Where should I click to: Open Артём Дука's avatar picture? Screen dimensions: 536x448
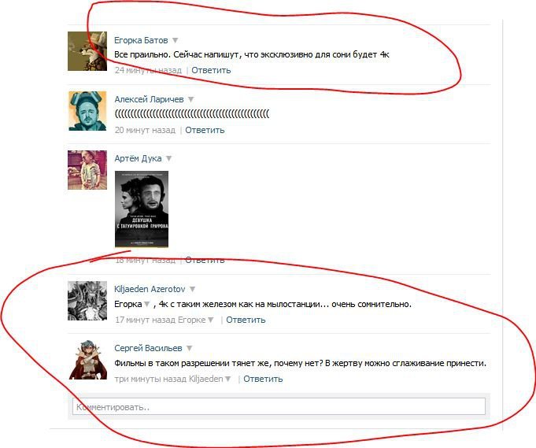click(x=87, y=170)
